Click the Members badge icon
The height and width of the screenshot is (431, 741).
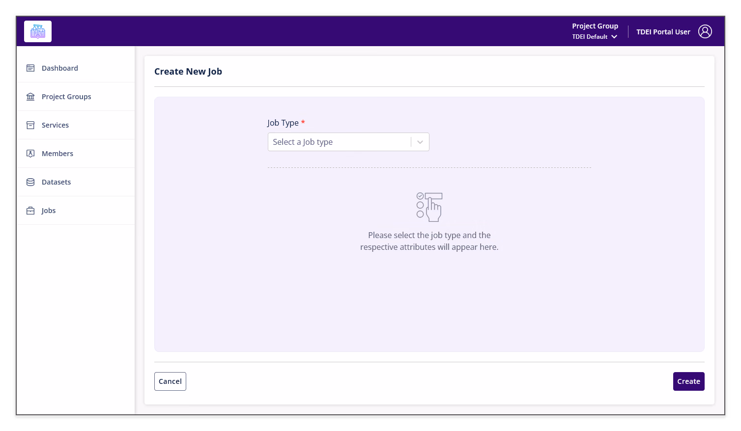[30, 154]
